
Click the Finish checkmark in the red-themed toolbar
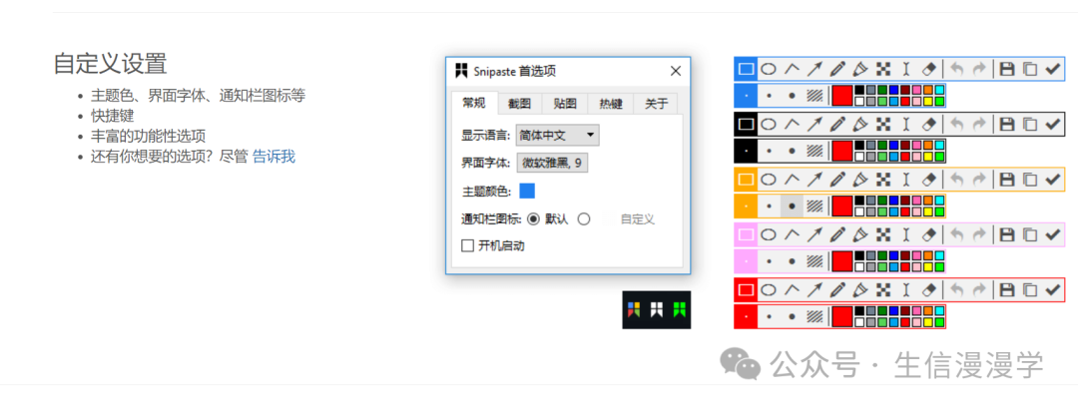[1053, 290]
